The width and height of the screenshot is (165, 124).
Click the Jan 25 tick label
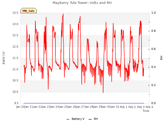tap(63, 107)
